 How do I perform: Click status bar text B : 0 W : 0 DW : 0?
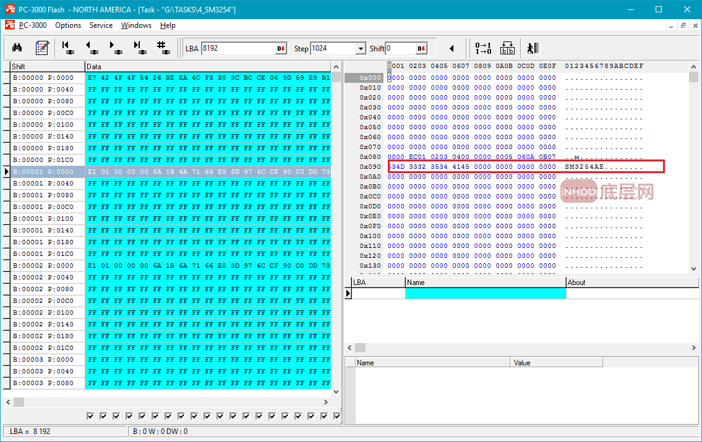pos(160,431)
